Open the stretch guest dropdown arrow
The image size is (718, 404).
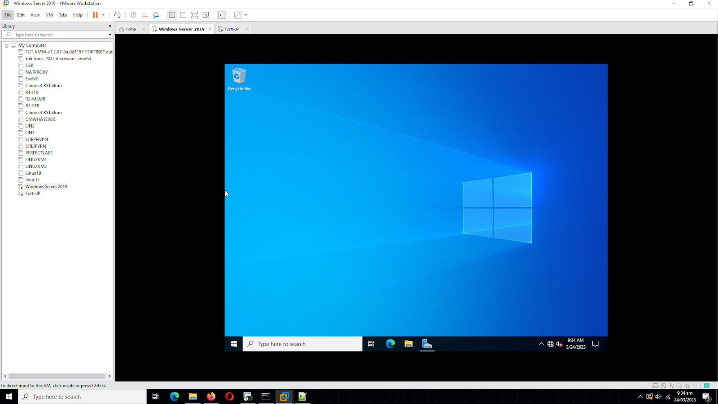(x=245, y=15)
